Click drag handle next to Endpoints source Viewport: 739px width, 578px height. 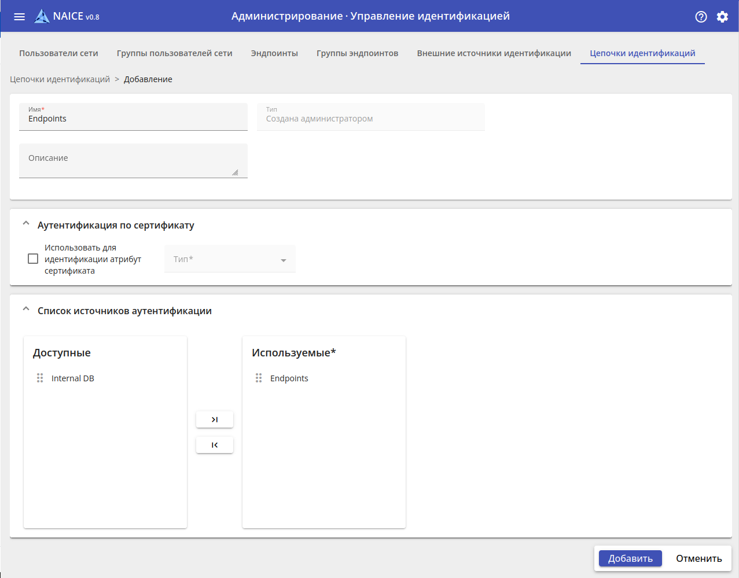coord(259,378)
